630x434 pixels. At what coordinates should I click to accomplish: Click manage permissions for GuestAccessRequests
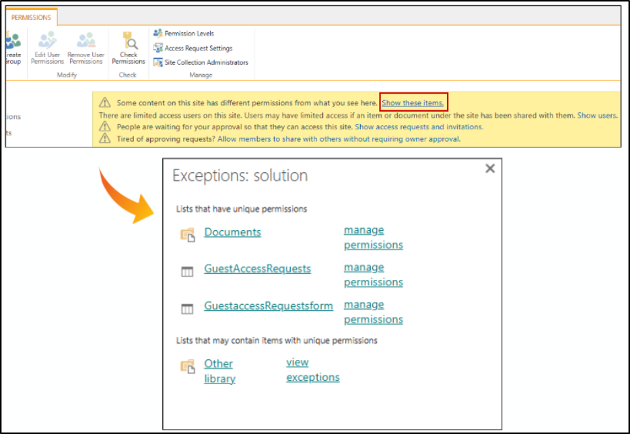(x=373, y=275)
